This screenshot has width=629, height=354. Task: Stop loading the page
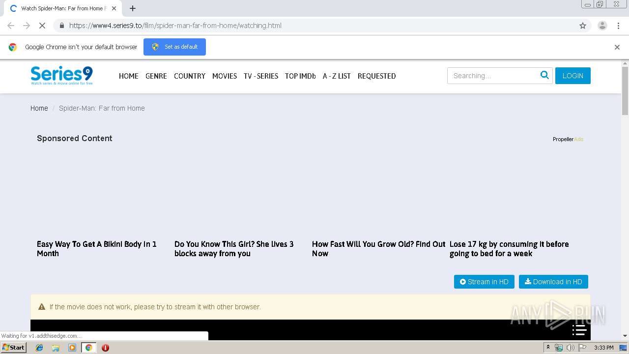tap(42, 26)
